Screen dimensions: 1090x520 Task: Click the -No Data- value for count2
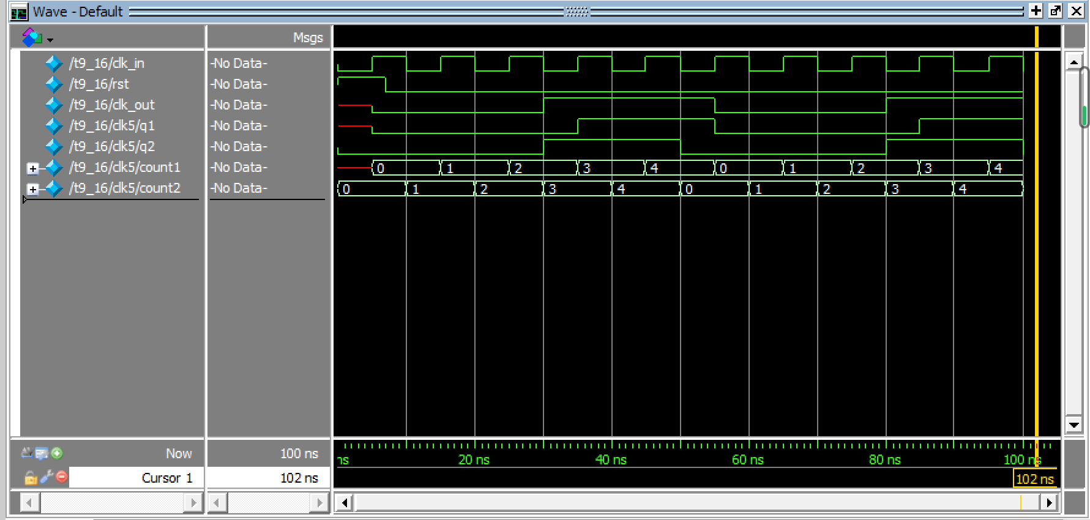239,188
